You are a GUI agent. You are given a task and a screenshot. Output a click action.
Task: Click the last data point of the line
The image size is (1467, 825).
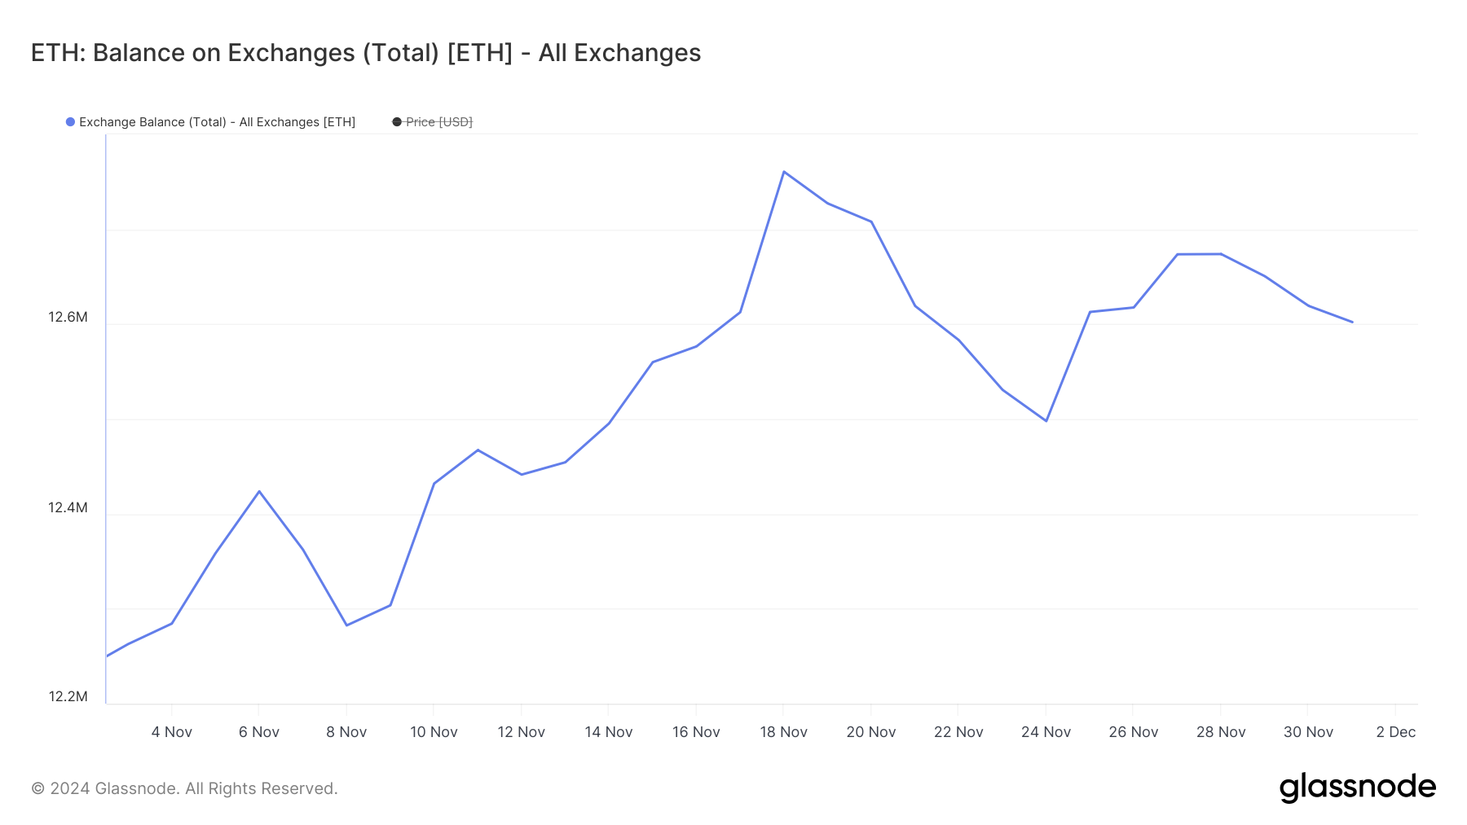[1352, 322]
